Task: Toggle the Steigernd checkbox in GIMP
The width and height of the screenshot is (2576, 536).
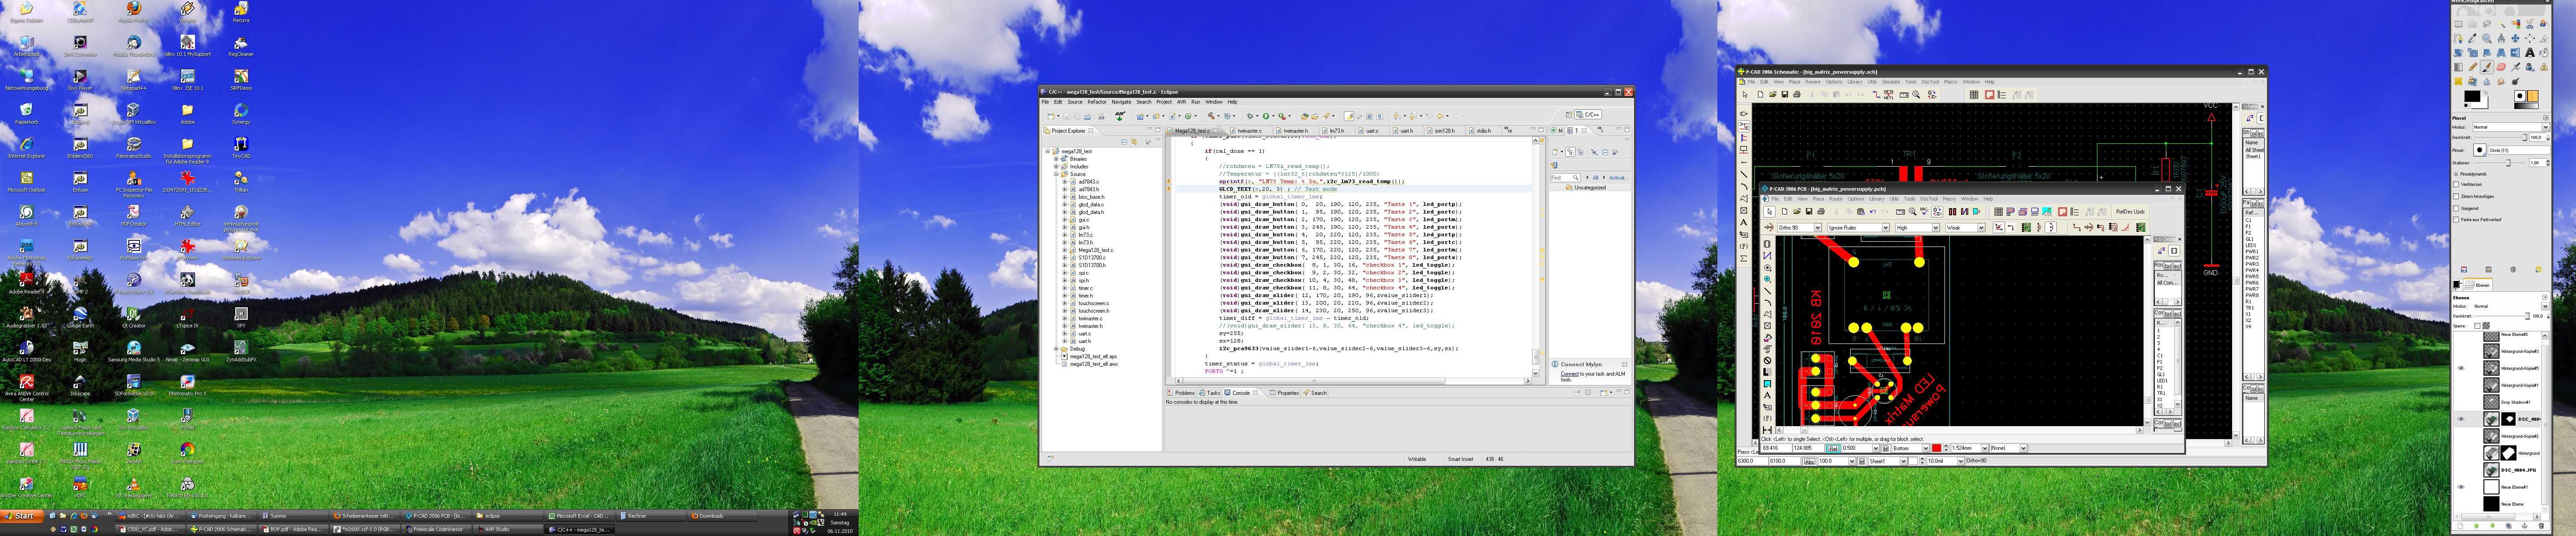Action: coord(2456,209)
